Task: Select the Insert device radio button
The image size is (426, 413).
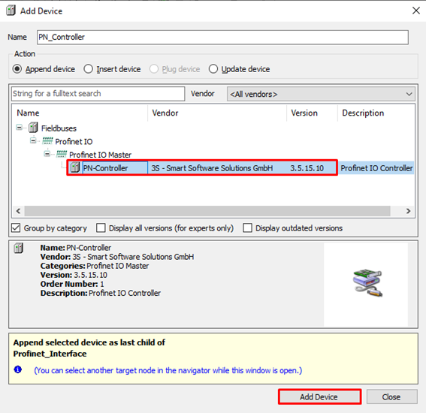Action: pyautogui.click(x=89, y=69)
